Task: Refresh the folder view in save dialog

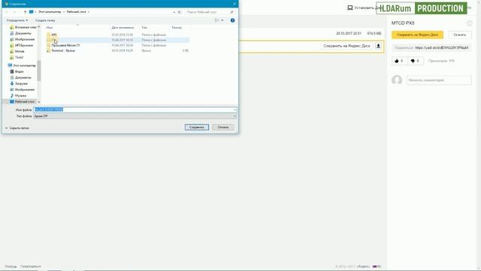Action: coord(180,12)
